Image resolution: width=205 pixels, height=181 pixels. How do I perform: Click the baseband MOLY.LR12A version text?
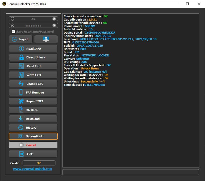tap(118, 39)
